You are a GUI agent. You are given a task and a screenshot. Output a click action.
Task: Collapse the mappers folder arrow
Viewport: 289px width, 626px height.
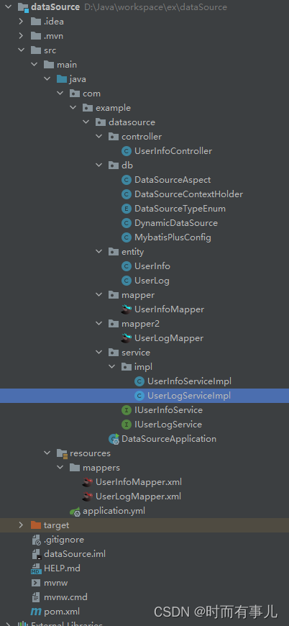pyautogui.click(x=60, y=468)
